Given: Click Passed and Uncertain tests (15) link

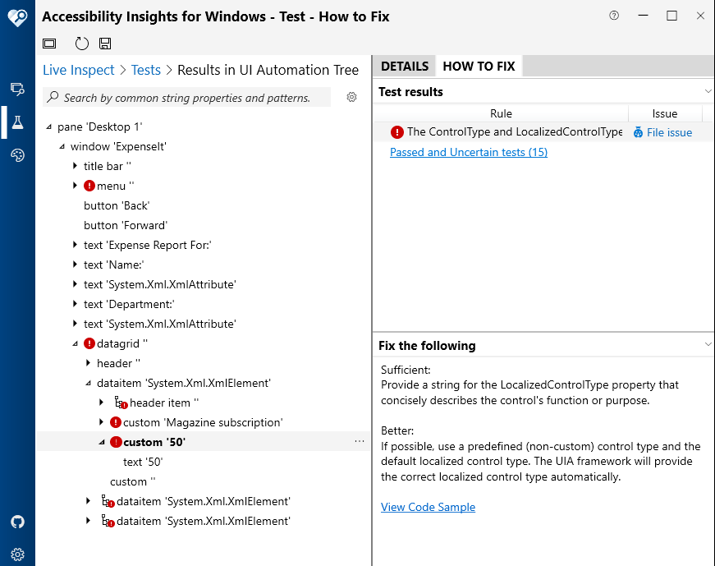Looking at the screenshot, I should click(x=469, y=152).
